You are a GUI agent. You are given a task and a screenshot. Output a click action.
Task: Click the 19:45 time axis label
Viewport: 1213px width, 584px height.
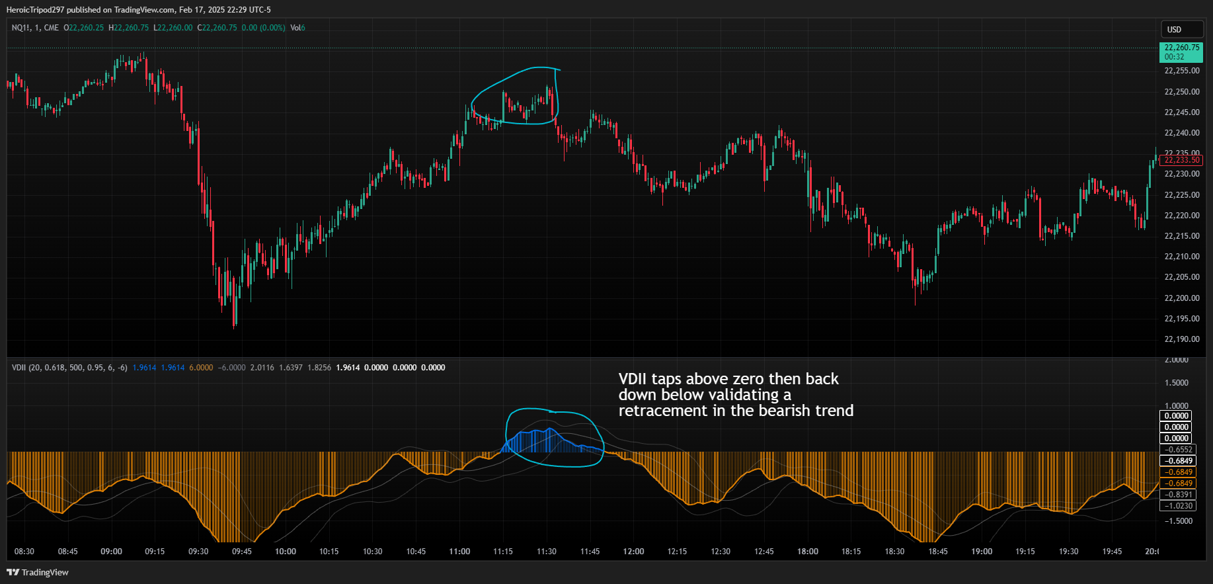click(x=1112, y=552)
